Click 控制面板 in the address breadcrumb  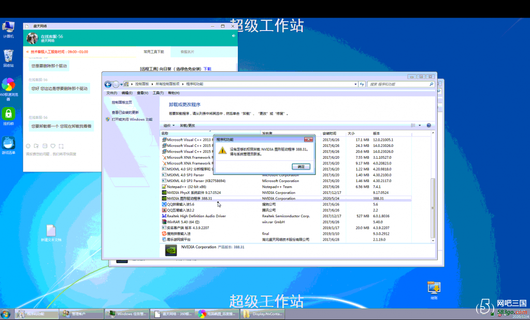coord(142,84)
